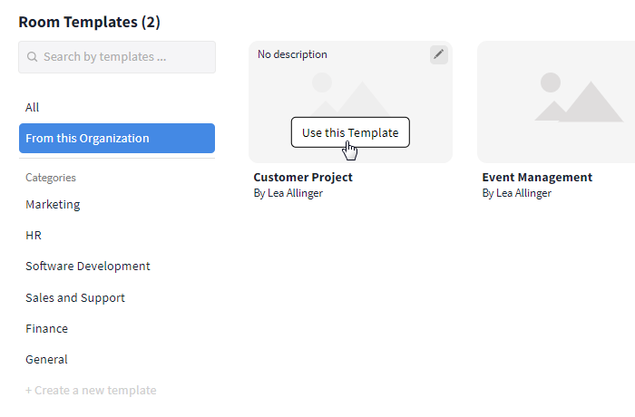Click the Categories section heading
635x417 pixels.
(51, 178)
